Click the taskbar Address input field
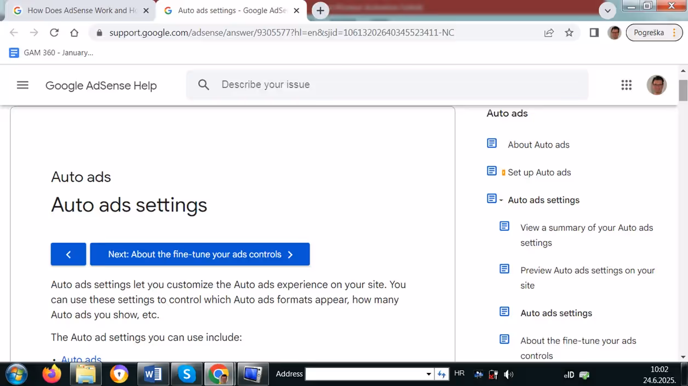 365,374
